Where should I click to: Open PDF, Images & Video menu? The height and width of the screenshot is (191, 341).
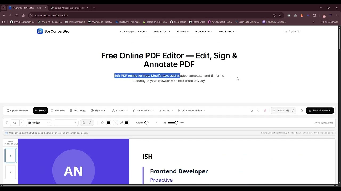[133, 32]
